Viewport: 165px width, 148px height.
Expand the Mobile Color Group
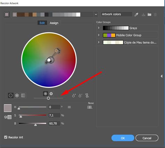click(99, 35)
